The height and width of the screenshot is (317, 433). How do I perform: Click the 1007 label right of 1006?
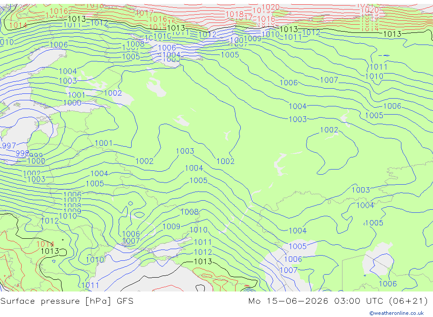pos(329,80)
